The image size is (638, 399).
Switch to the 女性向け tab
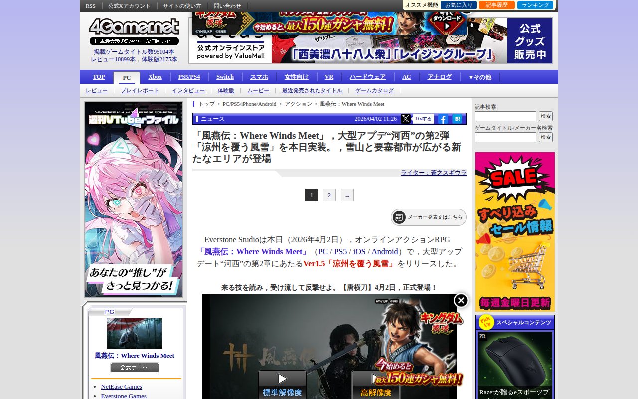pos(297,77)
